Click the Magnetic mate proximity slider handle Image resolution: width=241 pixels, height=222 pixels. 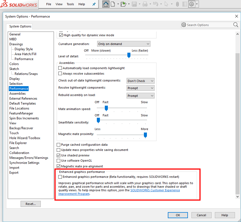(145, 135)
